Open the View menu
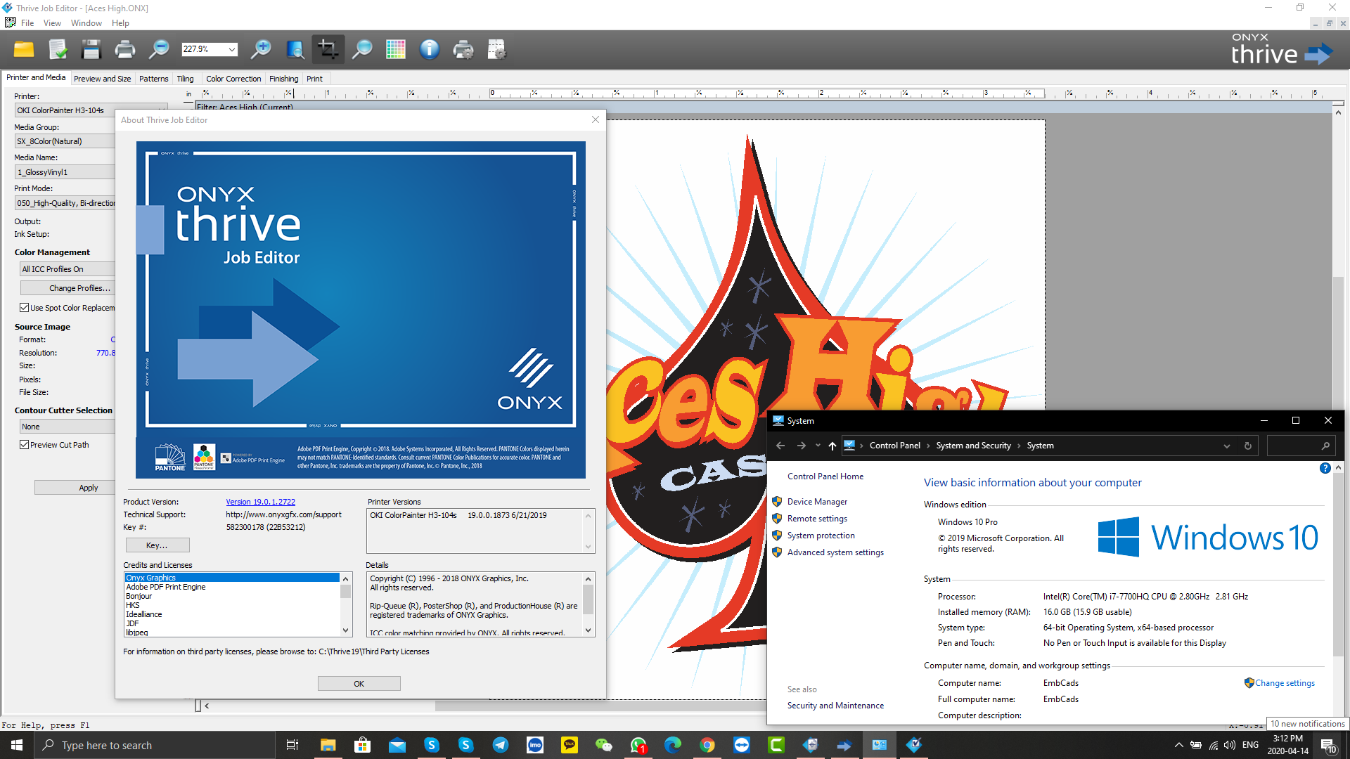Image resolution: width=1350 pixels, height=759 pixels. tap(51, 22)
